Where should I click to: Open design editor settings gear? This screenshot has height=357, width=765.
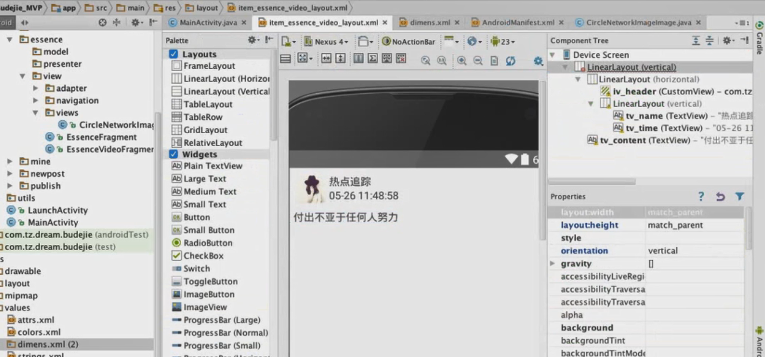537,60
